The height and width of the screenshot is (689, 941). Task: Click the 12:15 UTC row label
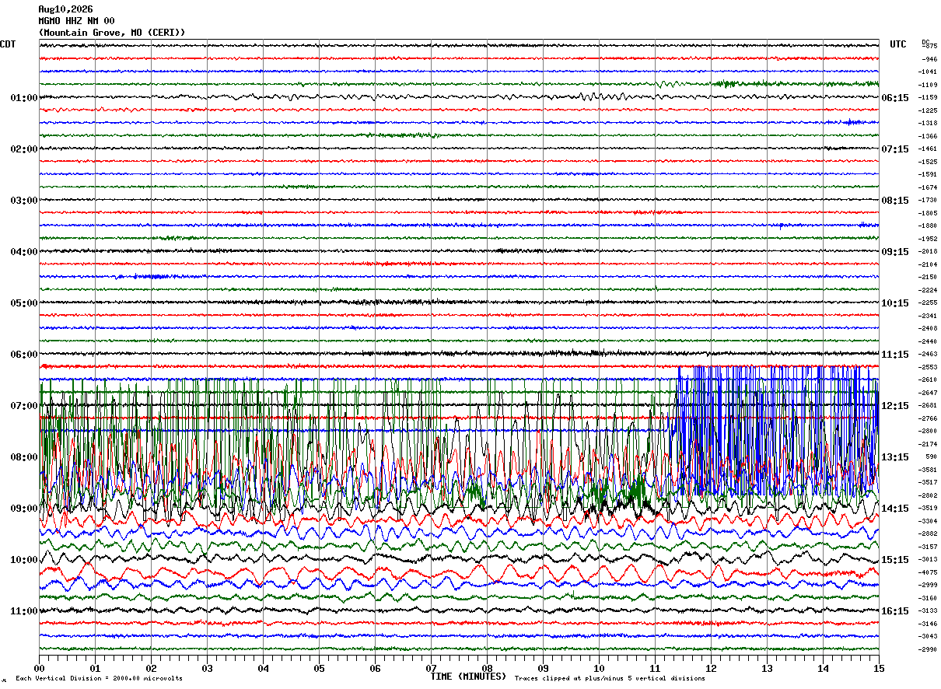pos(895,406)
